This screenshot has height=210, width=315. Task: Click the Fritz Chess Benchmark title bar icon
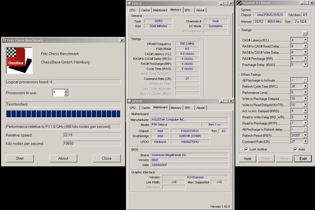[x=4, y=41]
